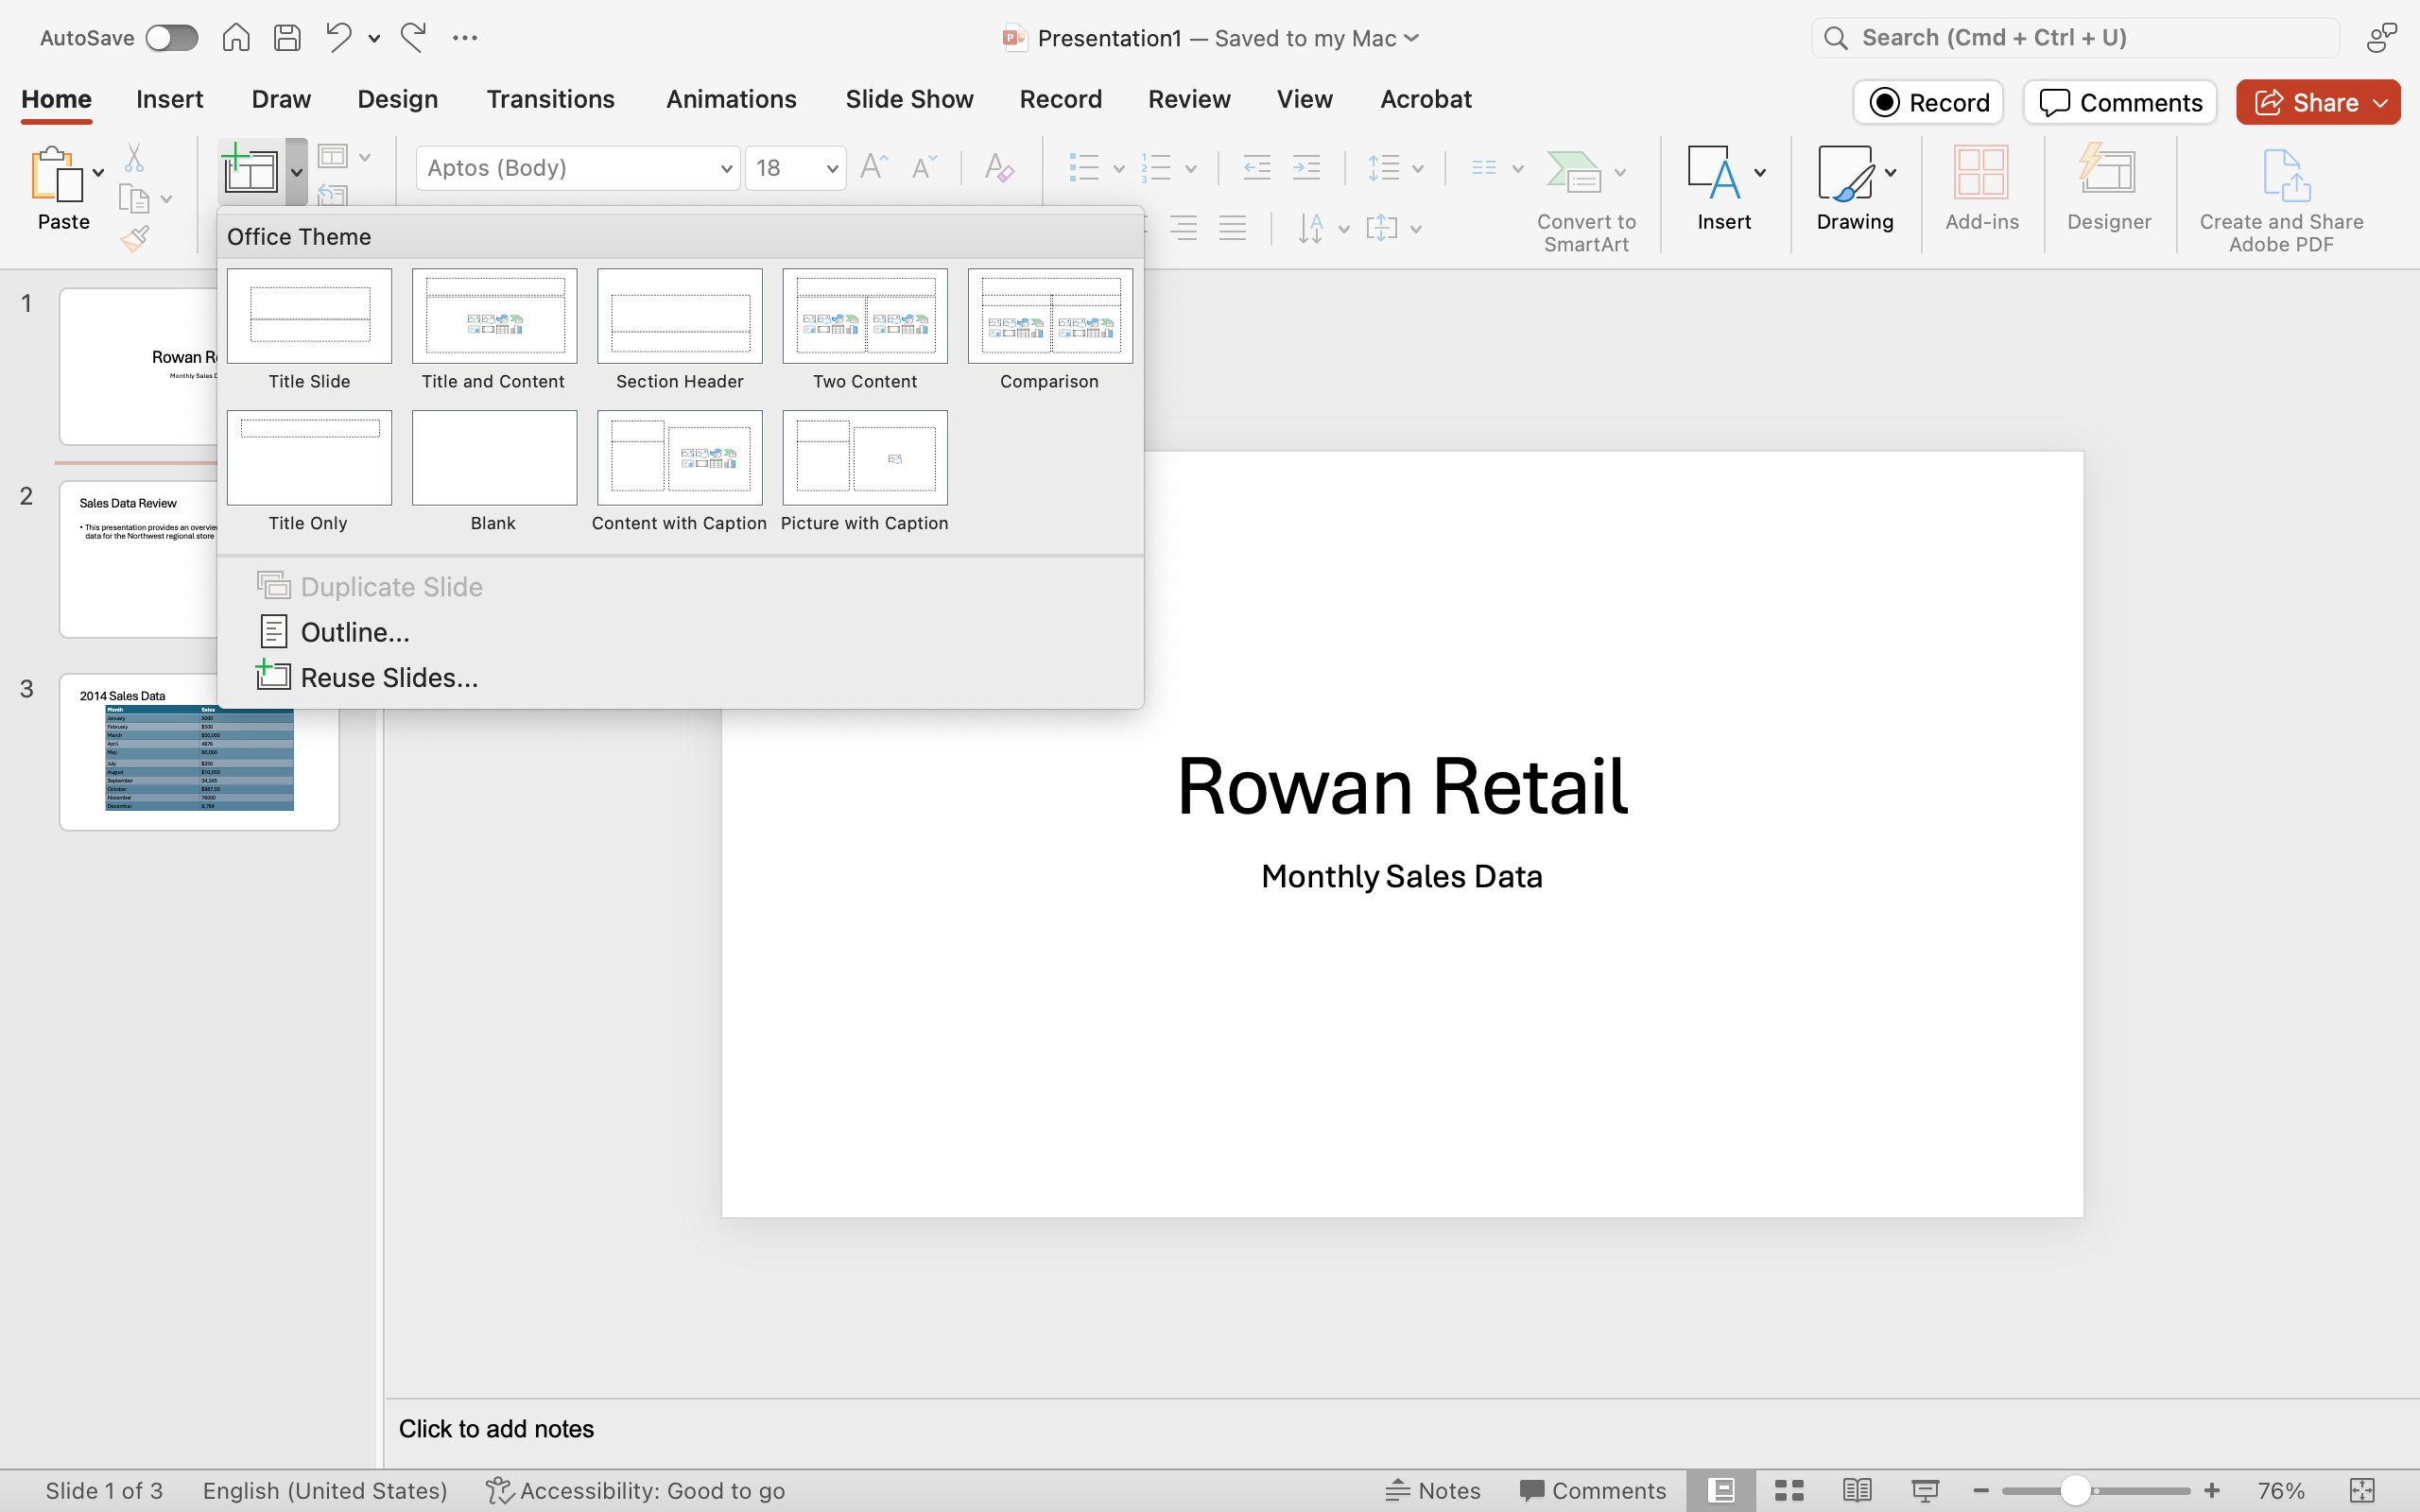Click the Save floppy disk icon
Screen dimensions: 2420x1512
[x=288, y=38]
